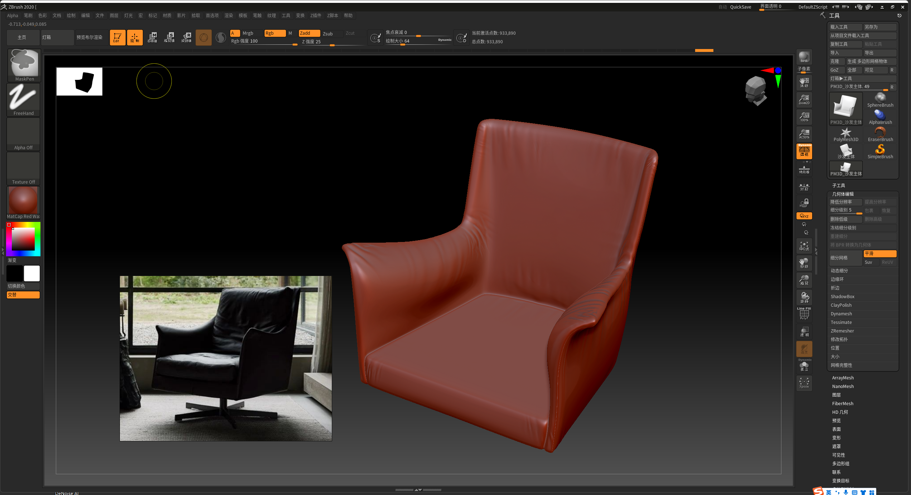Click the 载入工具 button

845,27
